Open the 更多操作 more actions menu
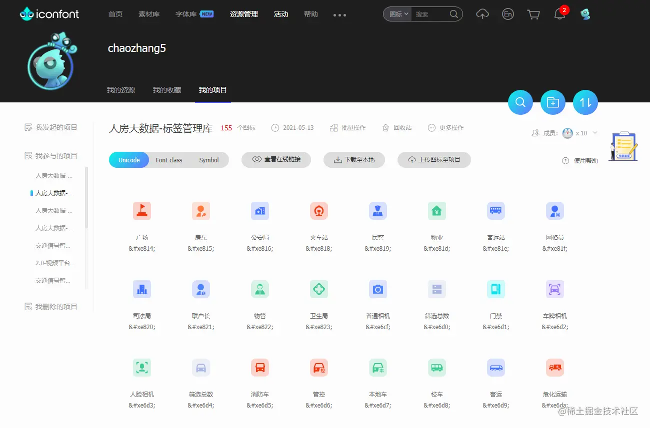Viewport: 650px width, 428px height. pyautogui.click(x=446, y=128)
